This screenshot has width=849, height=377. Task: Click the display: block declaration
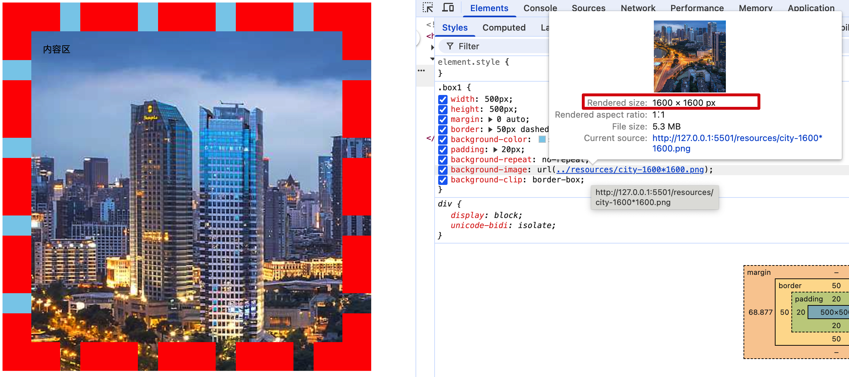pyautogui.click(x=486, y=215)
